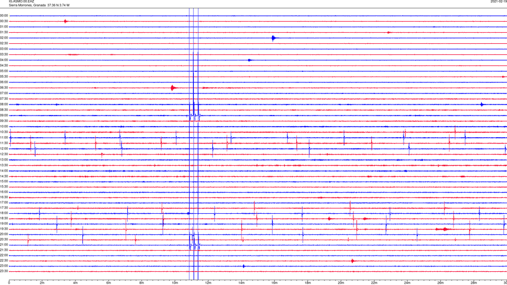Click the 07:30 time label
The image size is (507, 285).
point(4,99)
